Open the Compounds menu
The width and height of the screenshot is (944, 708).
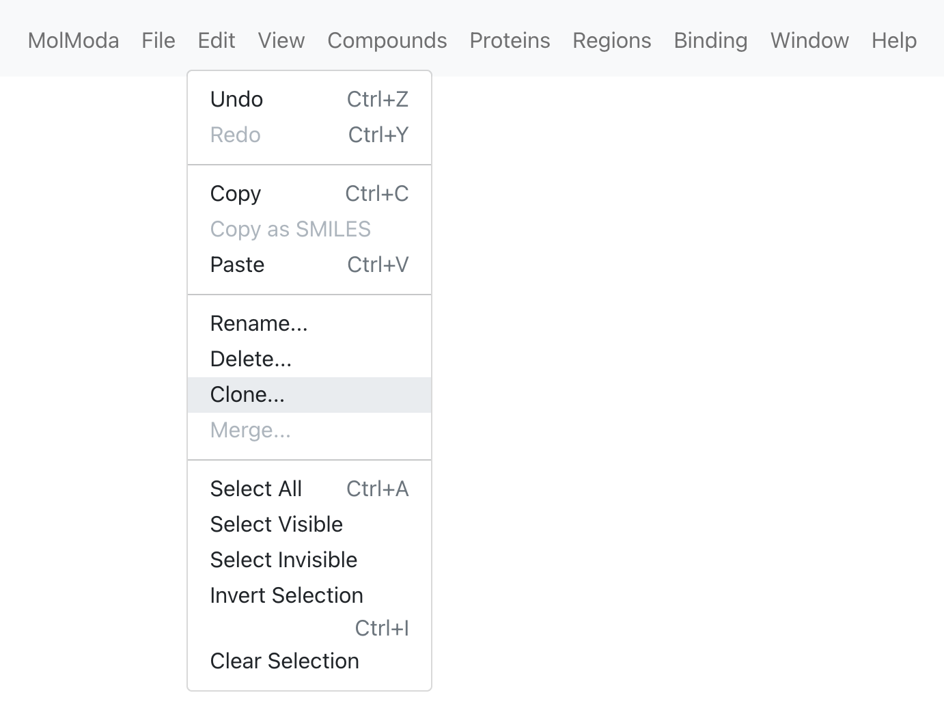tap(387, 40)
